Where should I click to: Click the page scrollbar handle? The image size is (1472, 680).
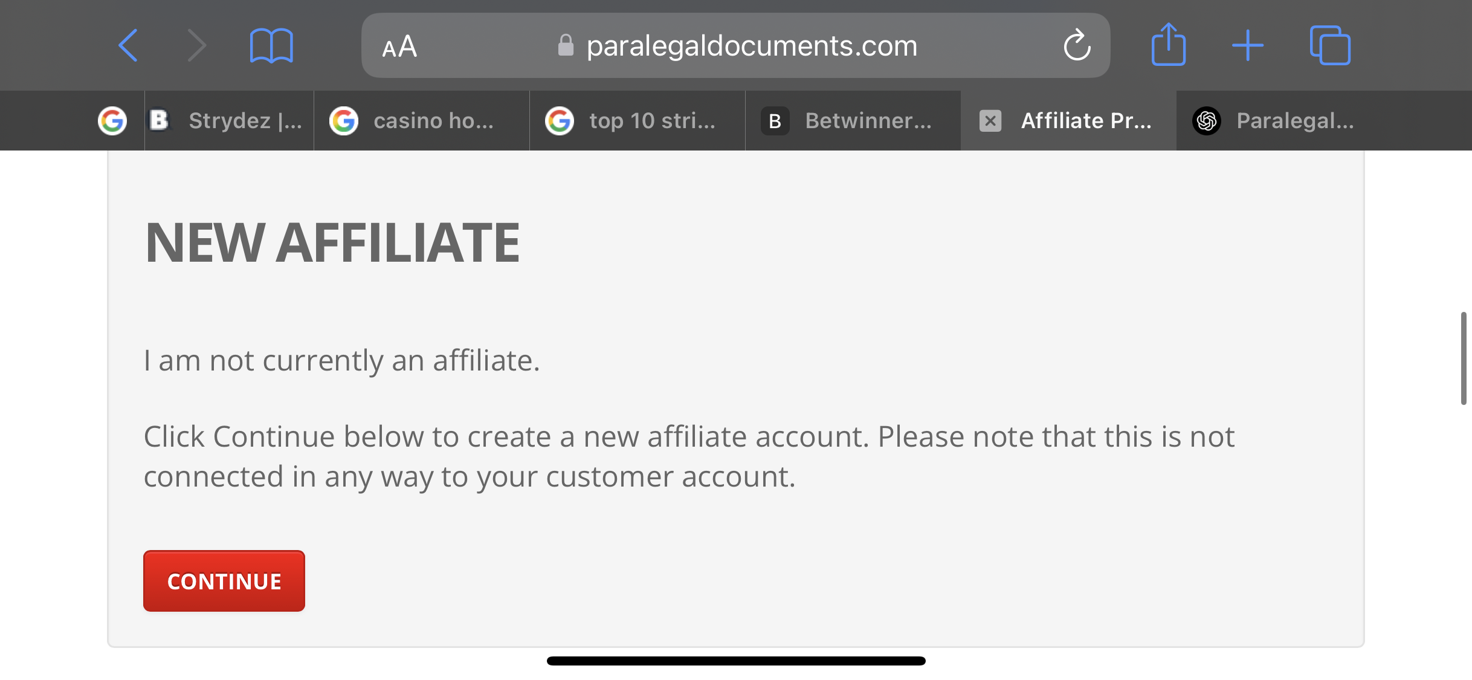1464,358
